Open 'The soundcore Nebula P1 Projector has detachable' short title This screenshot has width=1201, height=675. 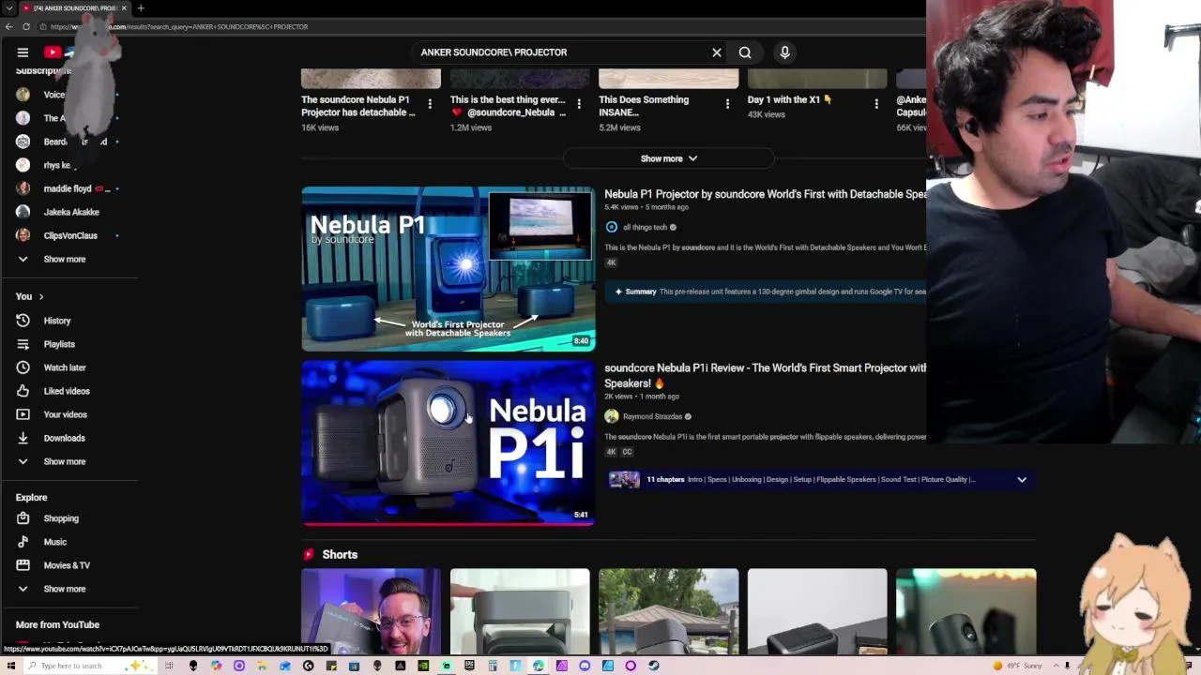(358, 106)
